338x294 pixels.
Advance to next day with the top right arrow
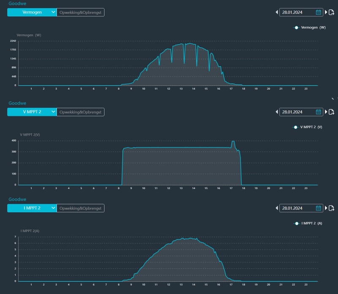(326, 12)
